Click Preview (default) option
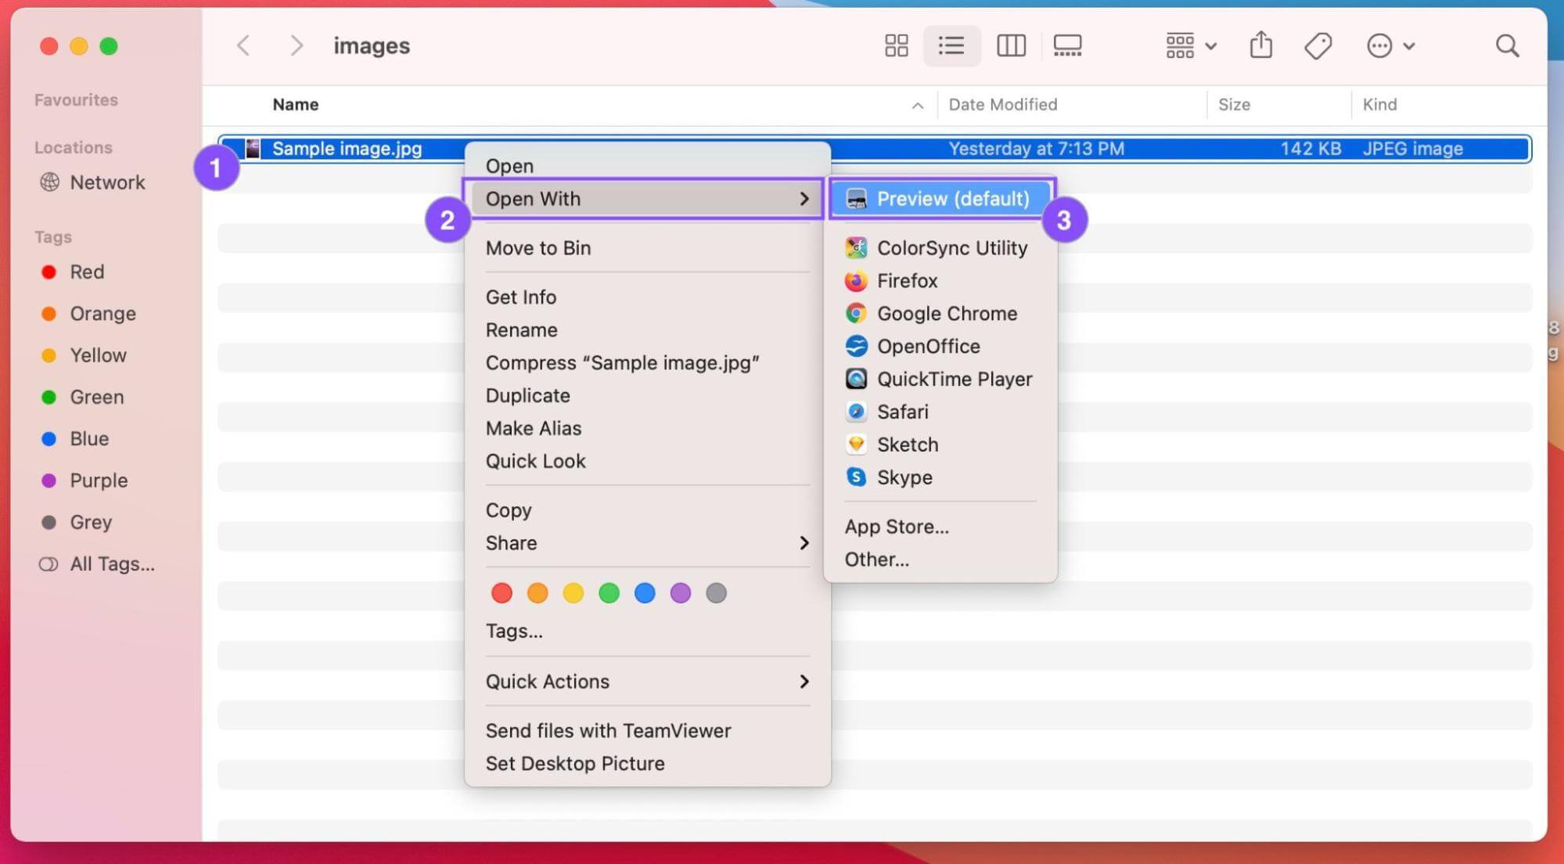The image size is (1564, 864). [951, 199]
